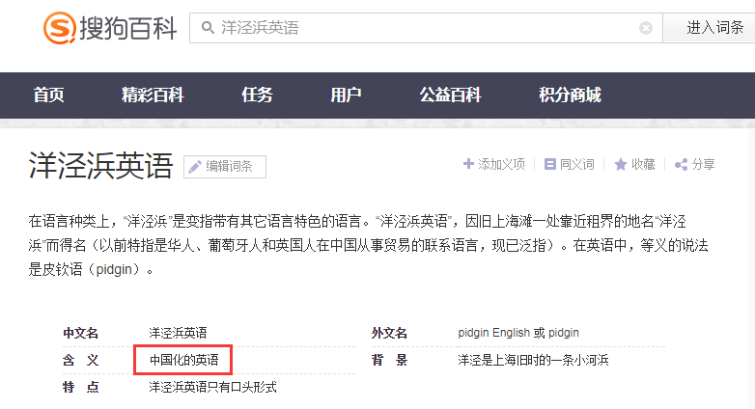
Task: Click the 中国化的英语 meaning text
Action: 184,360
